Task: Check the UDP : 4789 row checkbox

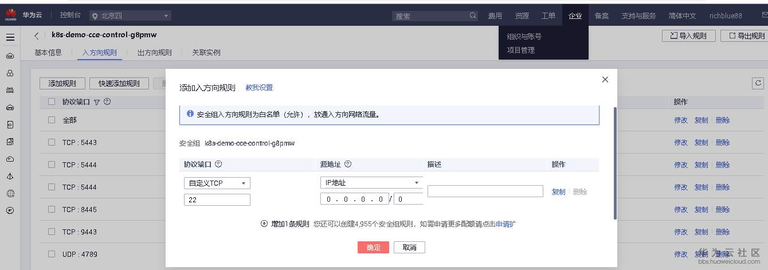Action: click(x=52, y=254)
